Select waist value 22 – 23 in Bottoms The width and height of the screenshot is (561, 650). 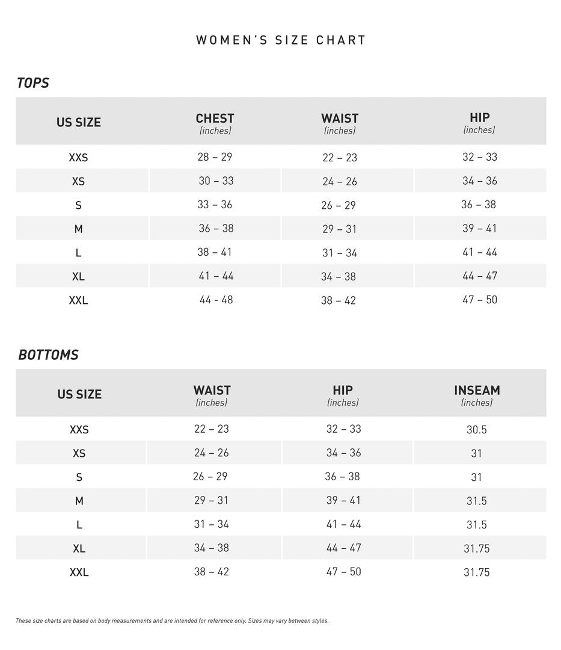(211, 429)
